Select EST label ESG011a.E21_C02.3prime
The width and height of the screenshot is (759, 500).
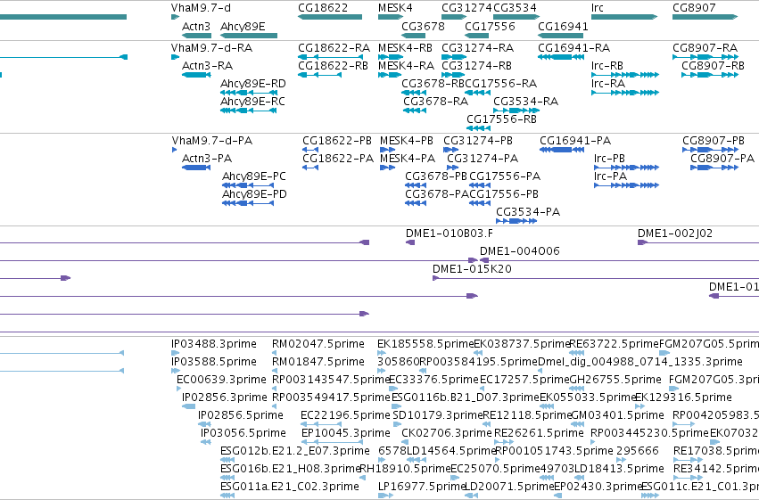pos(290,487)
